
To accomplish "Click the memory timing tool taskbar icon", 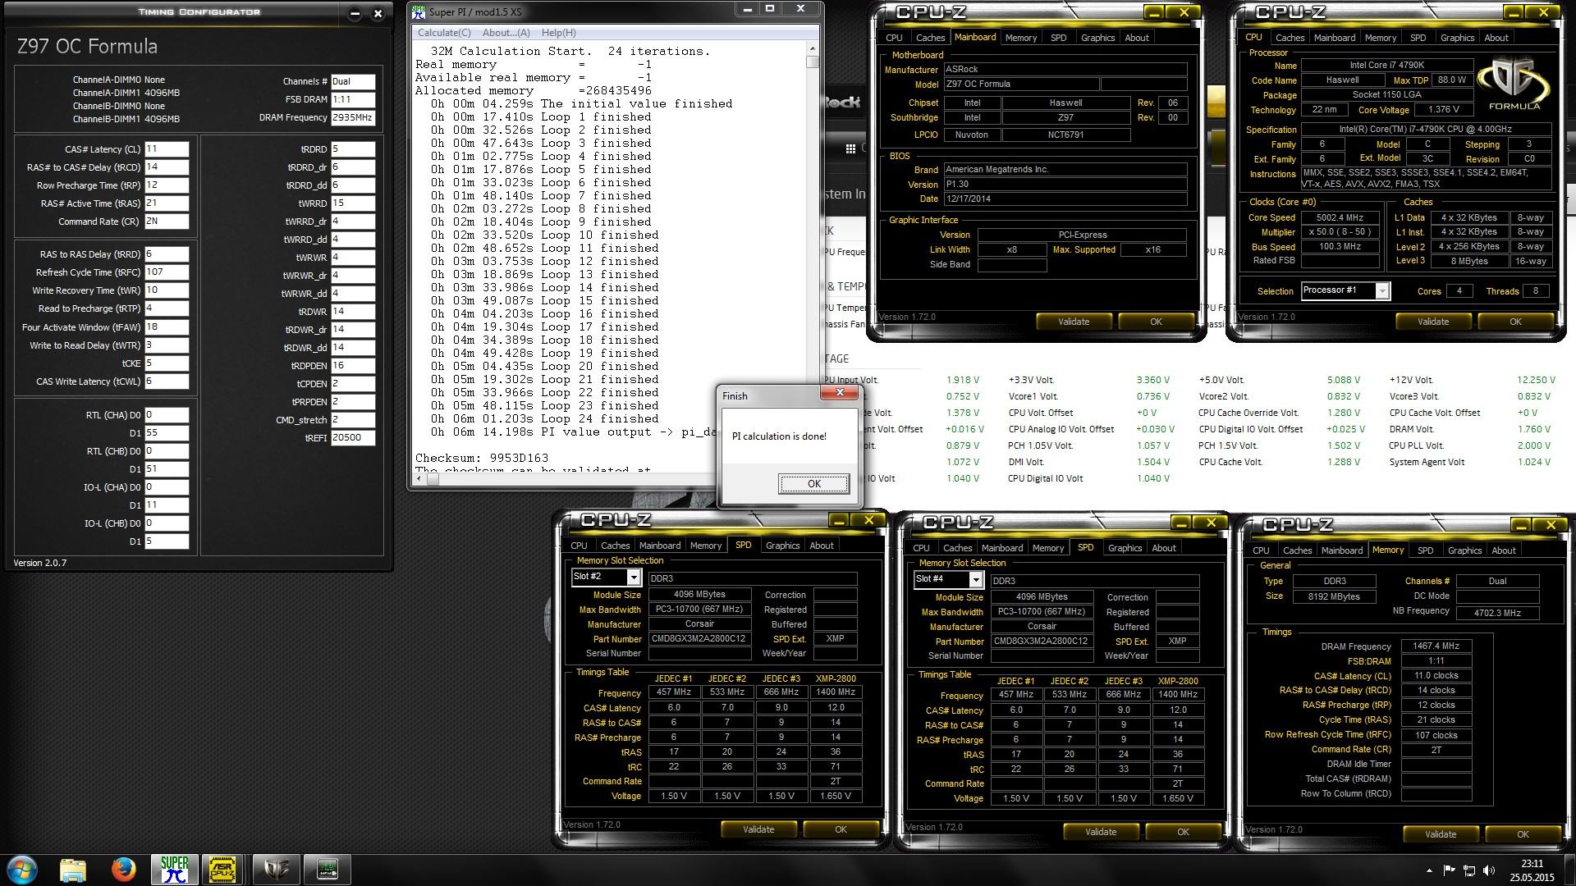I will [x=327, y=870].
